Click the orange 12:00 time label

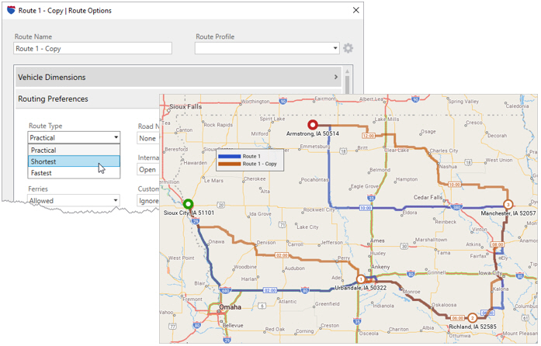369,136
